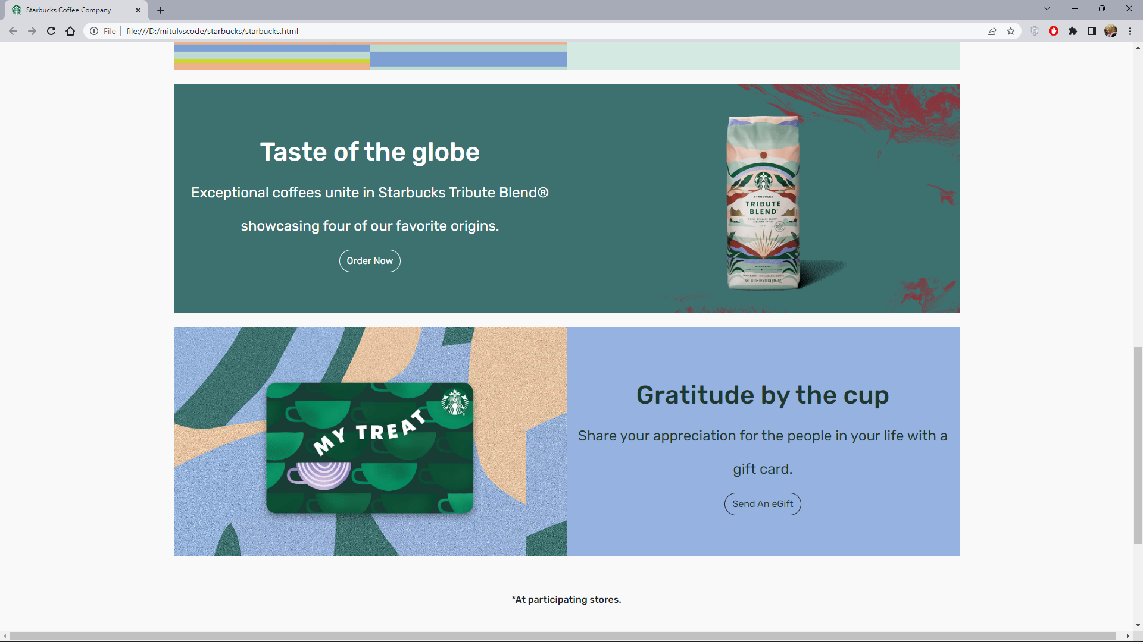Image resolution: width=1143 pixels, height=642 pixels.
Task: Open the Extensions puzzle-piece icon
Action: pyautogui.click(x=1073, y=31)
